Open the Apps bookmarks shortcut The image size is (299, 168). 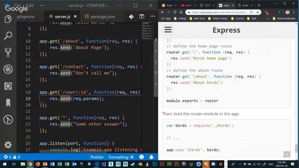click(x=166, y=19)
